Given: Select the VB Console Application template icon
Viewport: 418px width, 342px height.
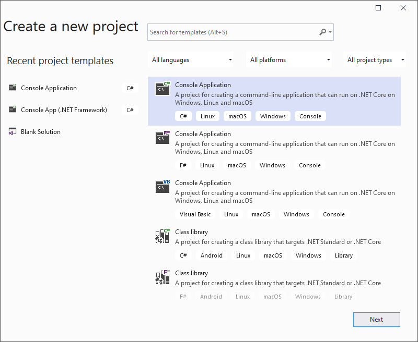Looking at the screenshot, I should [x=162, y=187].
